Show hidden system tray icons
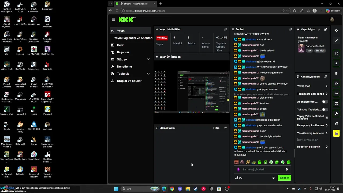Viewport: 343px width, 193px height. tap(288, 189)
